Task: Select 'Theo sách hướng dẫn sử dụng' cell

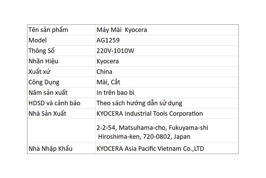Action: (x=167, y=103)
